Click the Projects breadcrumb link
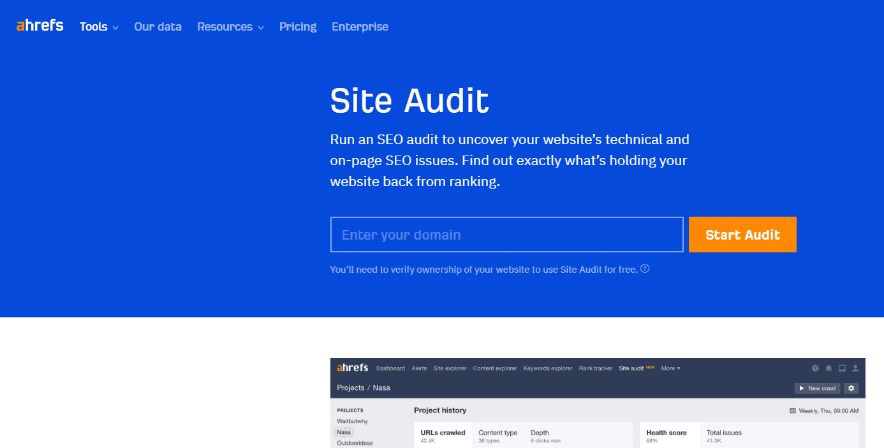 point(351,387)
